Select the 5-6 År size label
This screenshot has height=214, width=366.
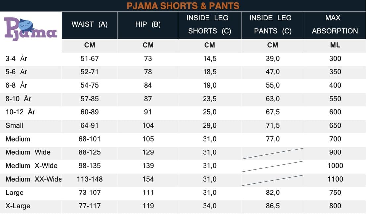[x=17, y=72]
